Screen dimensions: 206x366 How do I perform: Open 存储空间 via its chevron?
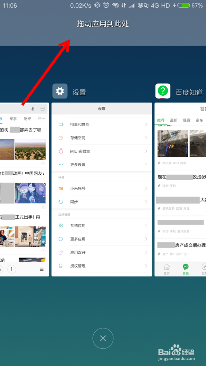146,138
